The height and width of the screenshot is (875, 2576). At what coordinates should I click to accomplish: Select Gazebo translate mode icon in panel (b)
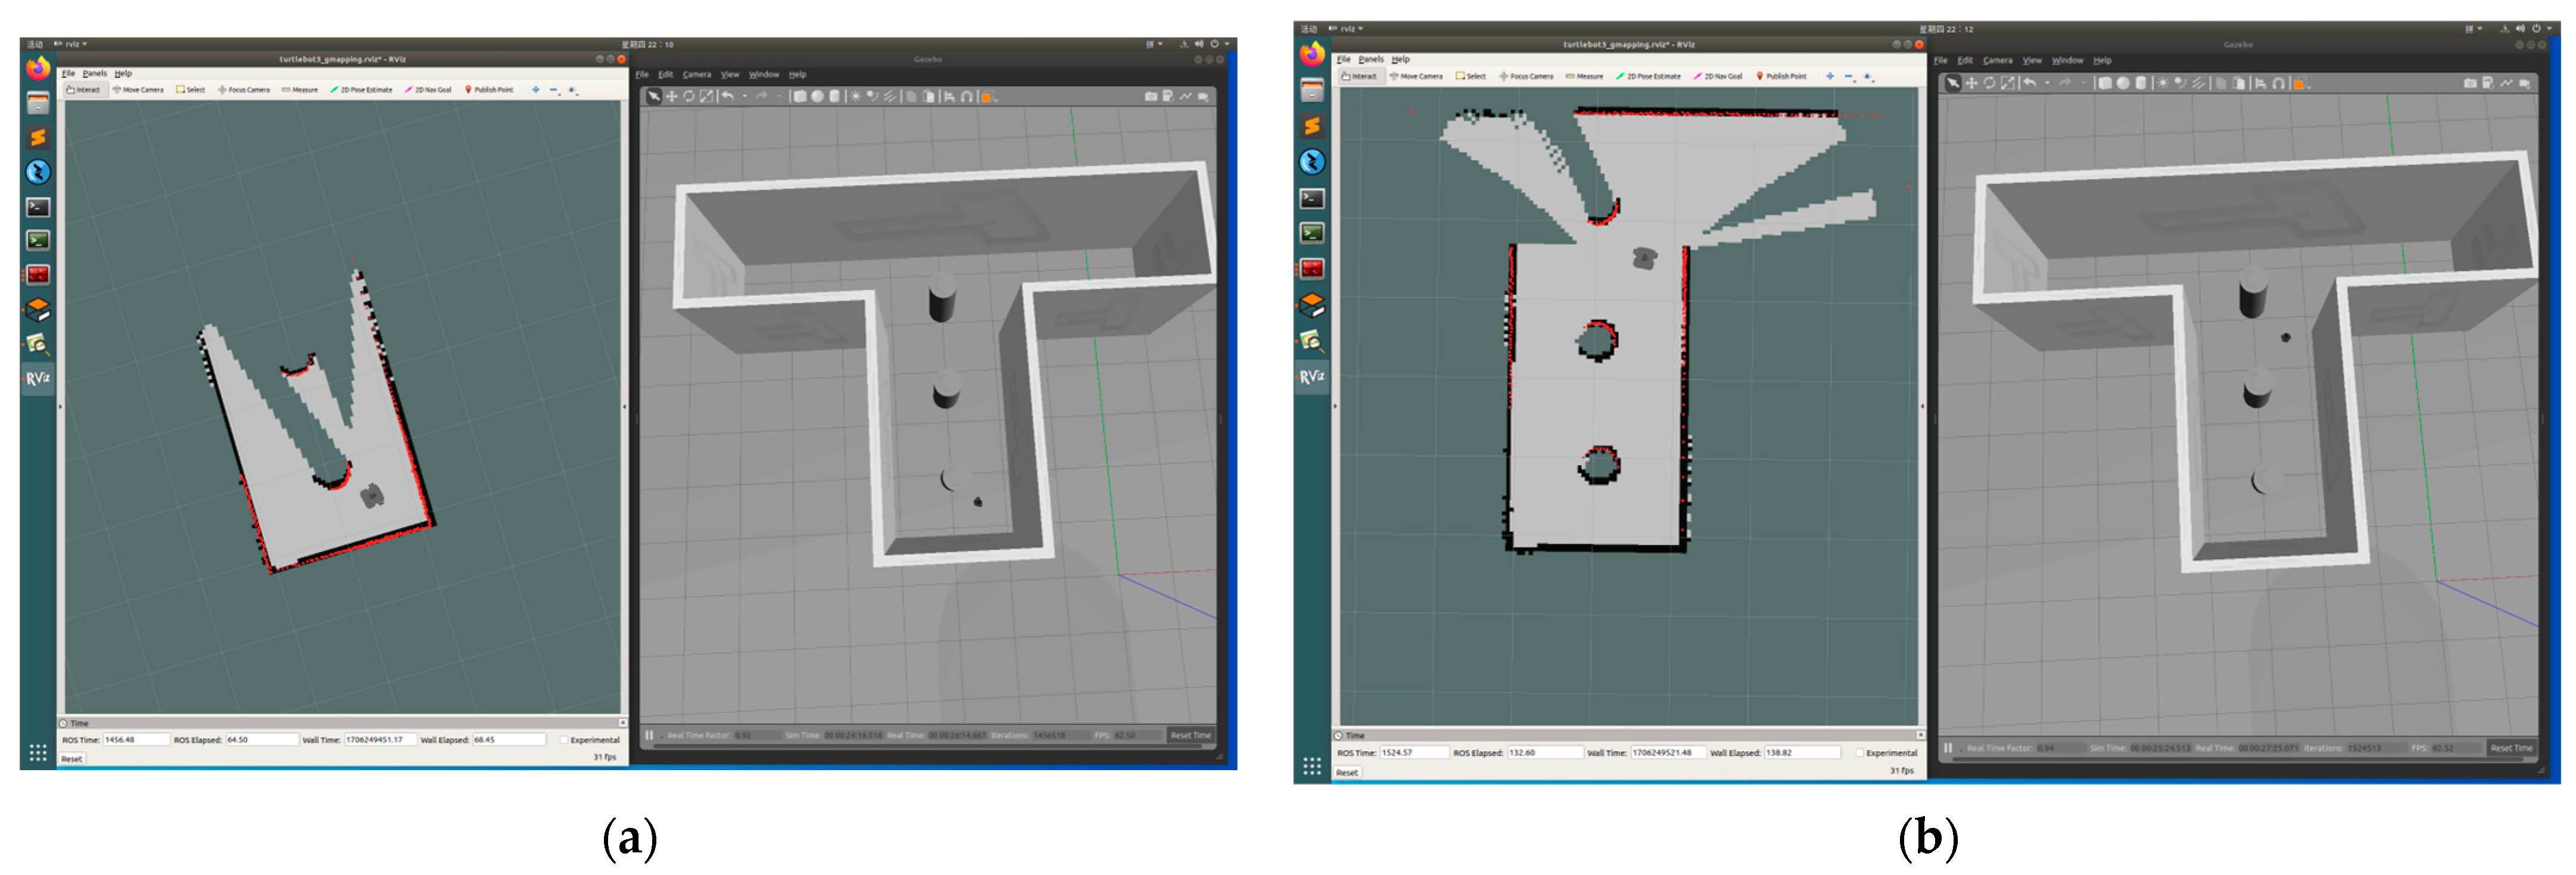1971,84
